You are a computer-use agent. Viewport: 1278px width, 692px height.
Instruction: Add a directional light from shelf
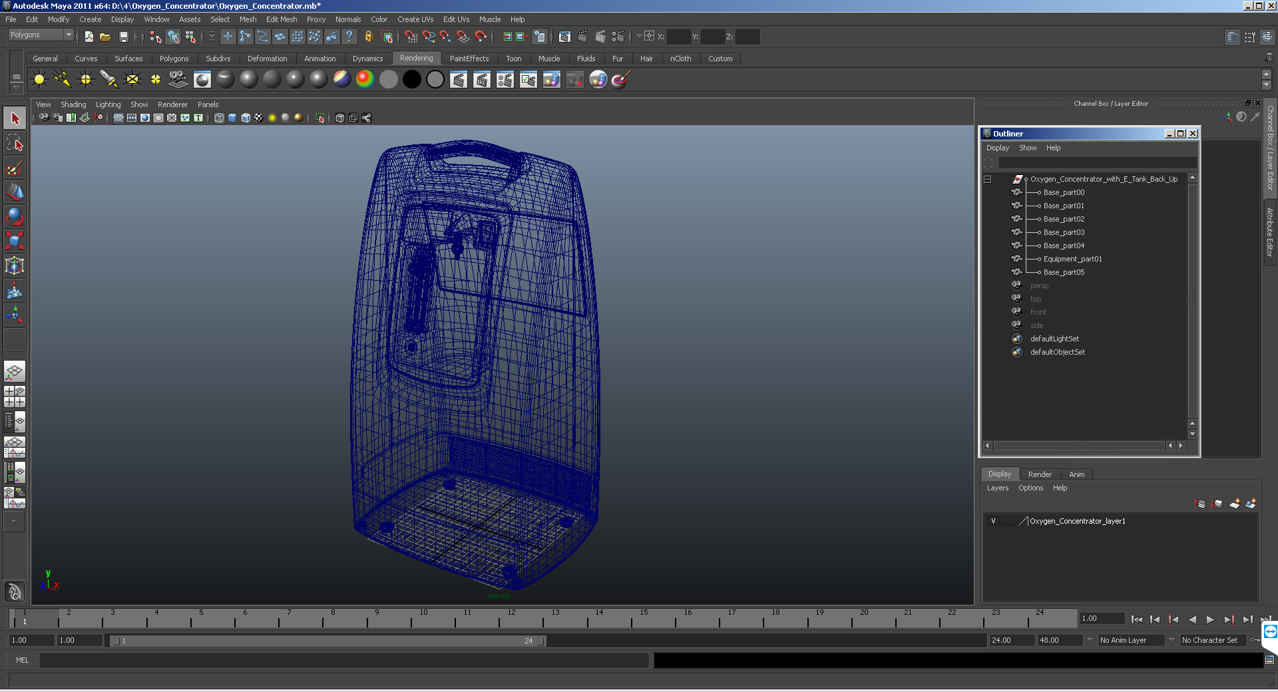pos(63,80)
